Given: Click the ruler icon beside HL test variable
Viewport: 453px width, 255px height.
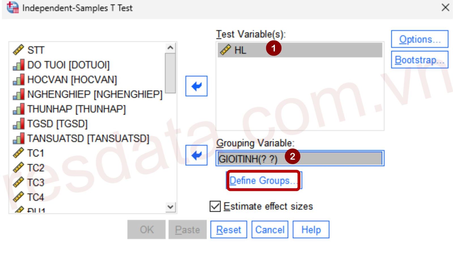Looking at the screenshot, I should point(226,50).
